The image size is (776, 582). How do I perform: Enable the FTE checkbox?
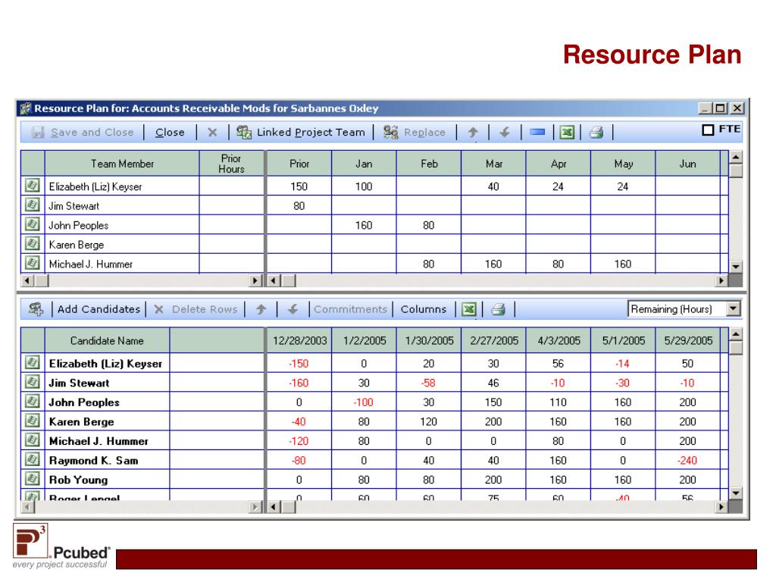click(x=709, y=130)
